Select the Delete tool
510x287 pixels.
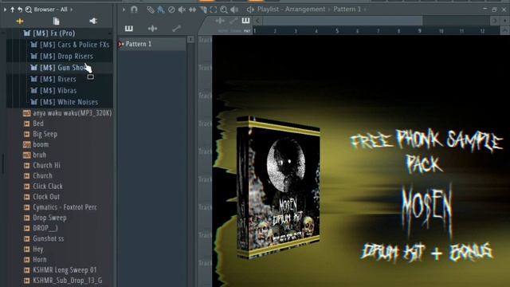point(171,10)
